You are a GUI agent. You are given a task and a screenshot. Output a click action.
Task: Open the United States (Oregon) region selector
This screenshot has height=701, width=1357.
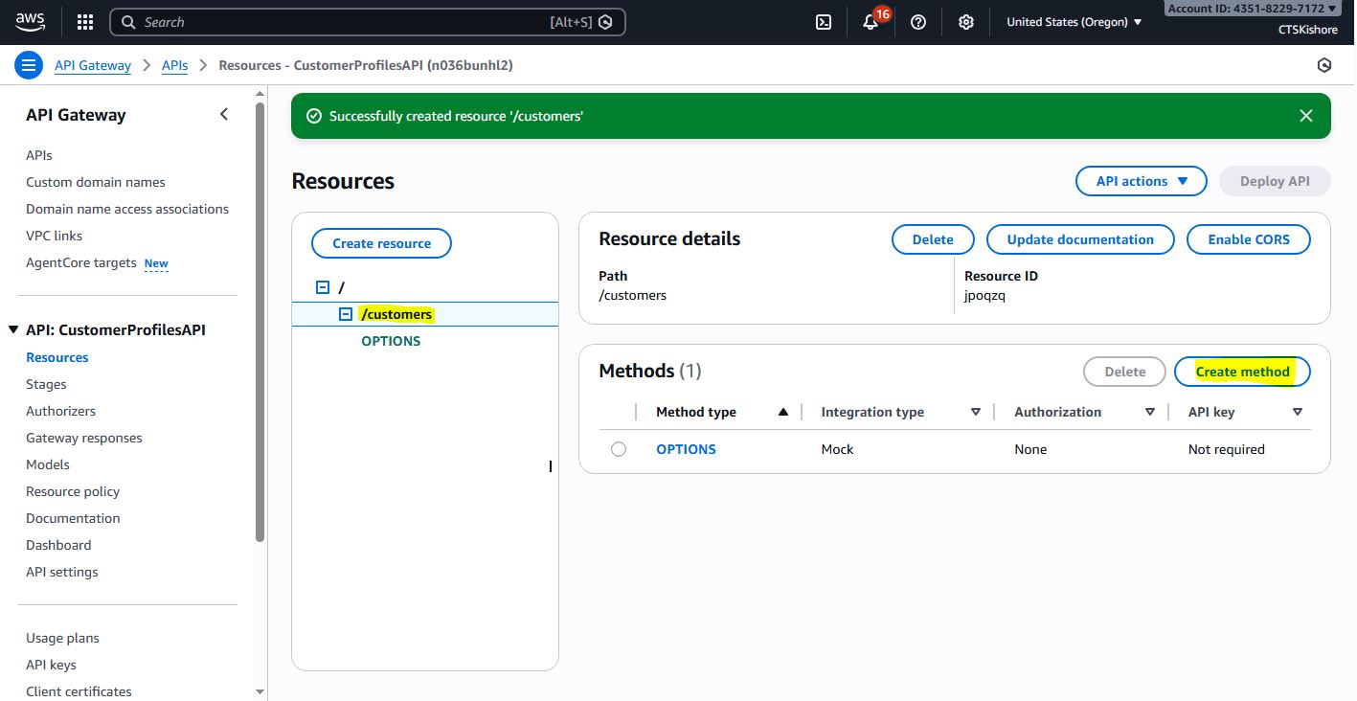click(x=1074, y=22)
